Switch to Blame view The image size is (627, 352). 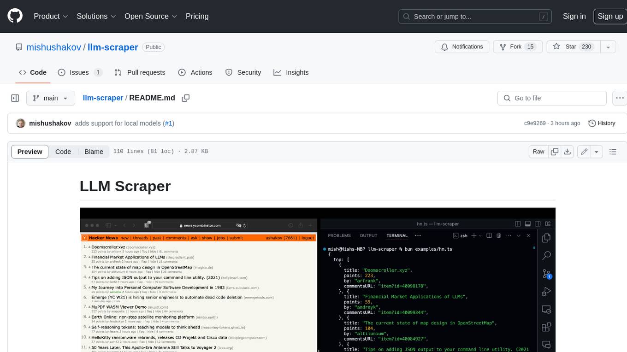point(94,152)
